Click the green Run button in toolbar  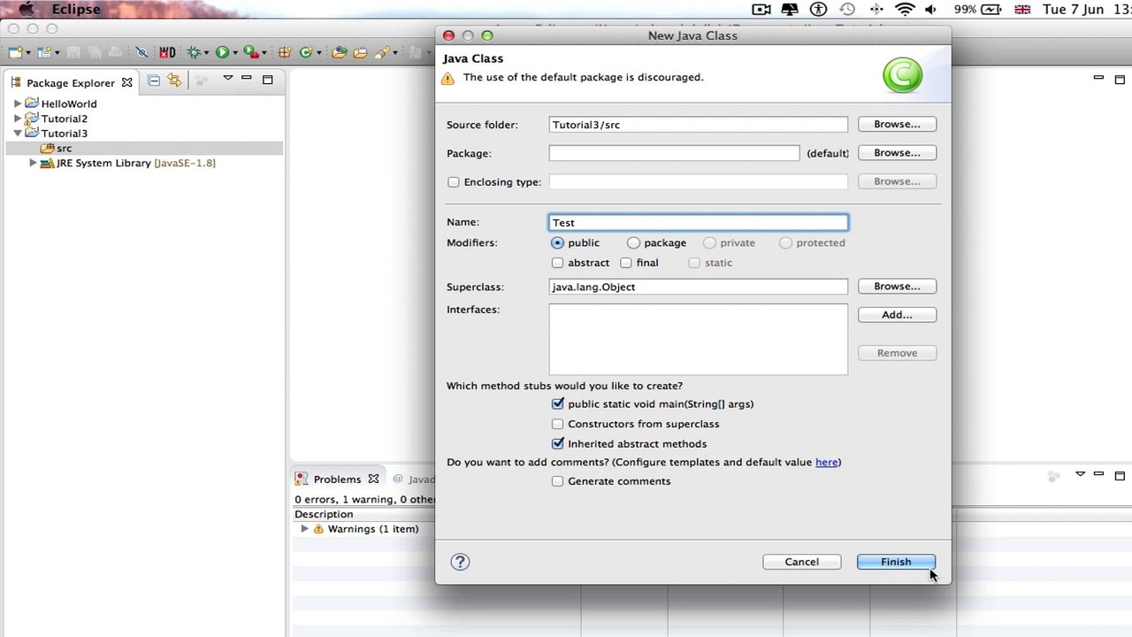point(222,53)
